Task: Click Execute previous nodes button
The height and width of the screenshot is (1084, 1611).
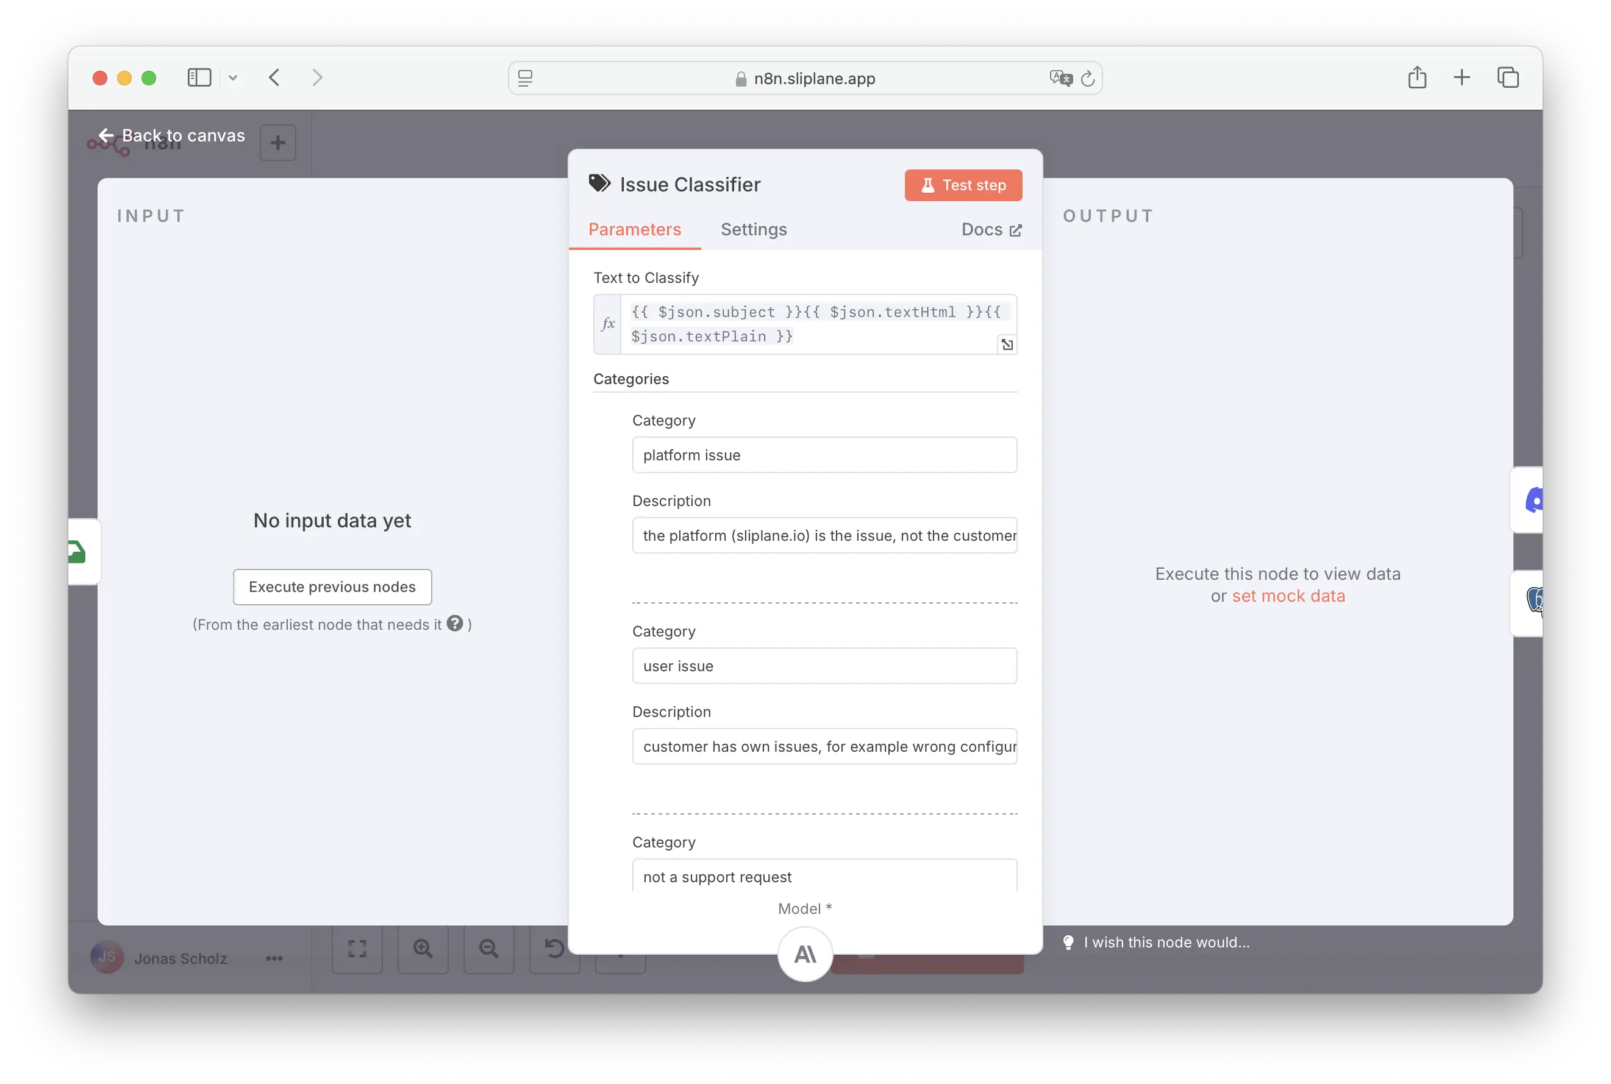Action: [332, 587]
